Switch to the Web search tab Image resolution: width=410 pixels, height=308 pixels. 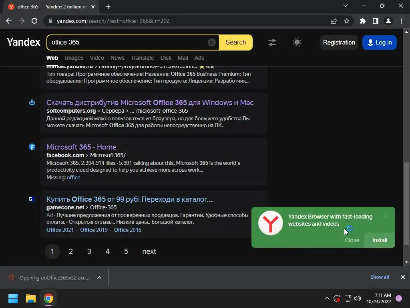52,58
